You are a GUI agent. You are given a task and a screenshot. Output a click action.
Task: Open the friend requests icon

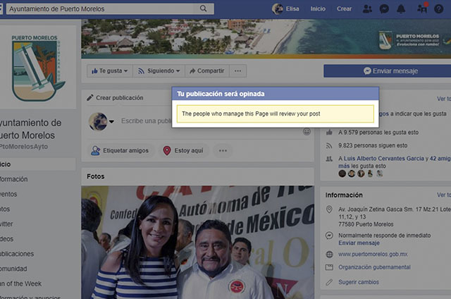[367, 8]
